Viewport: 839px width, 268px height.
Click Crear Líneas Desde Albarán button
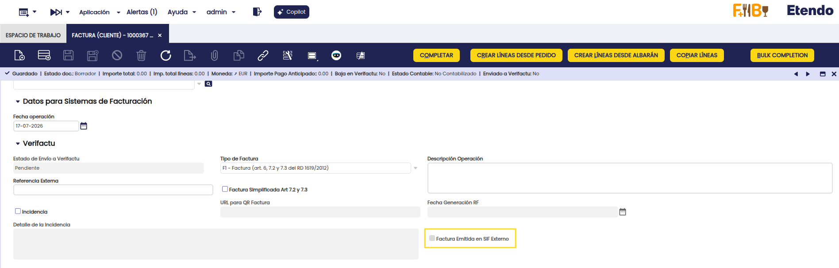616,55
